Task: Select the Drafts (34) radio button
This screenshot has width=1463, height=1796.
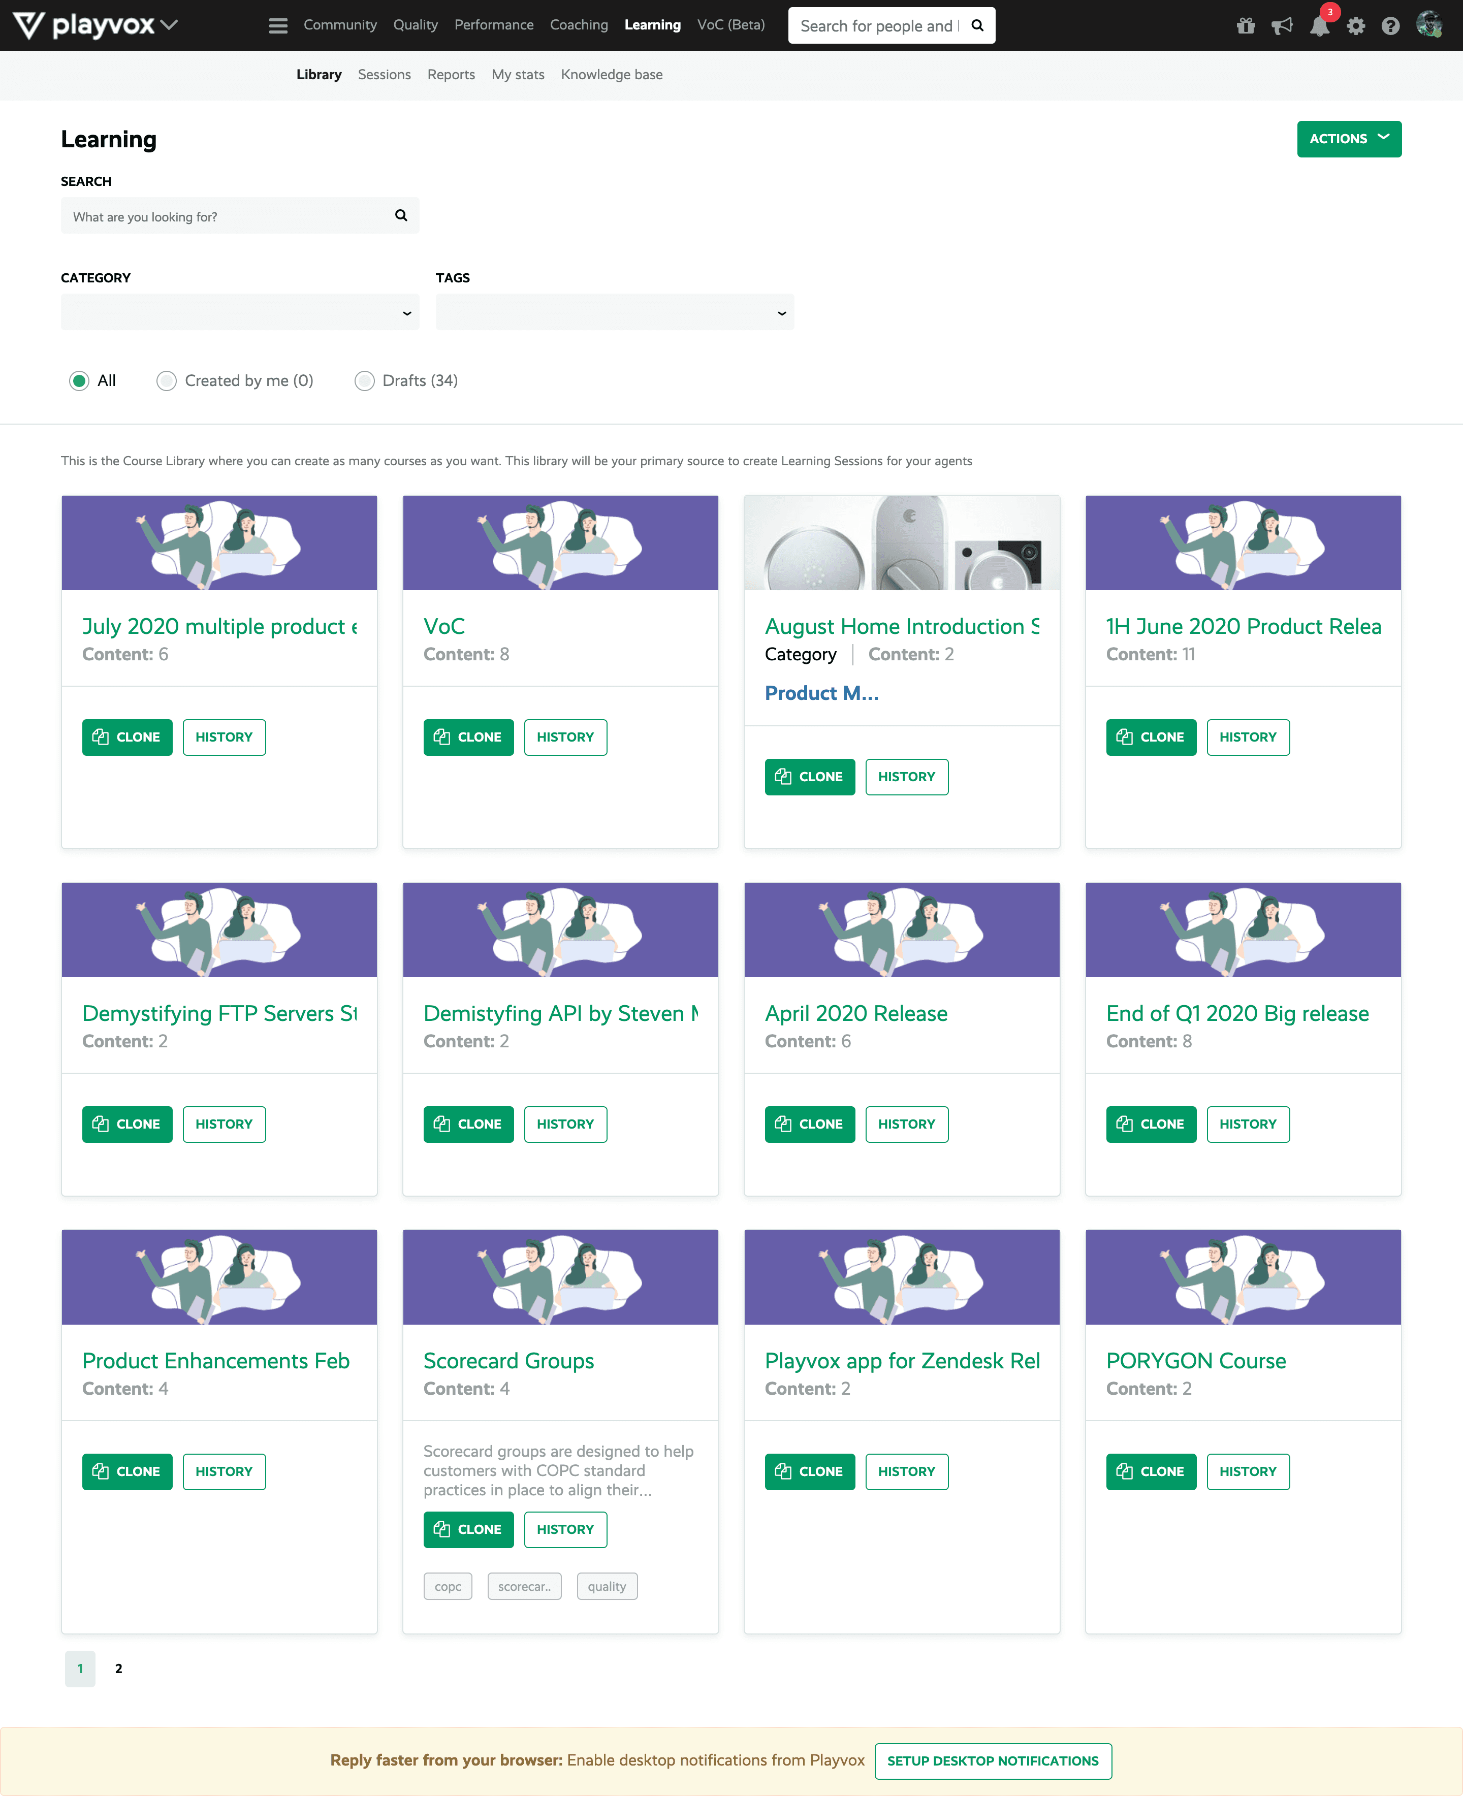Action: (364, 381)
